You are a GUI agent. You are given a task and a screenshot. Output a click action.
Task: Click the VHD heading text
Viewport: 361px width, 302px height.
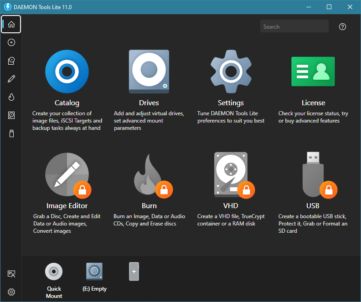point(231,205)
